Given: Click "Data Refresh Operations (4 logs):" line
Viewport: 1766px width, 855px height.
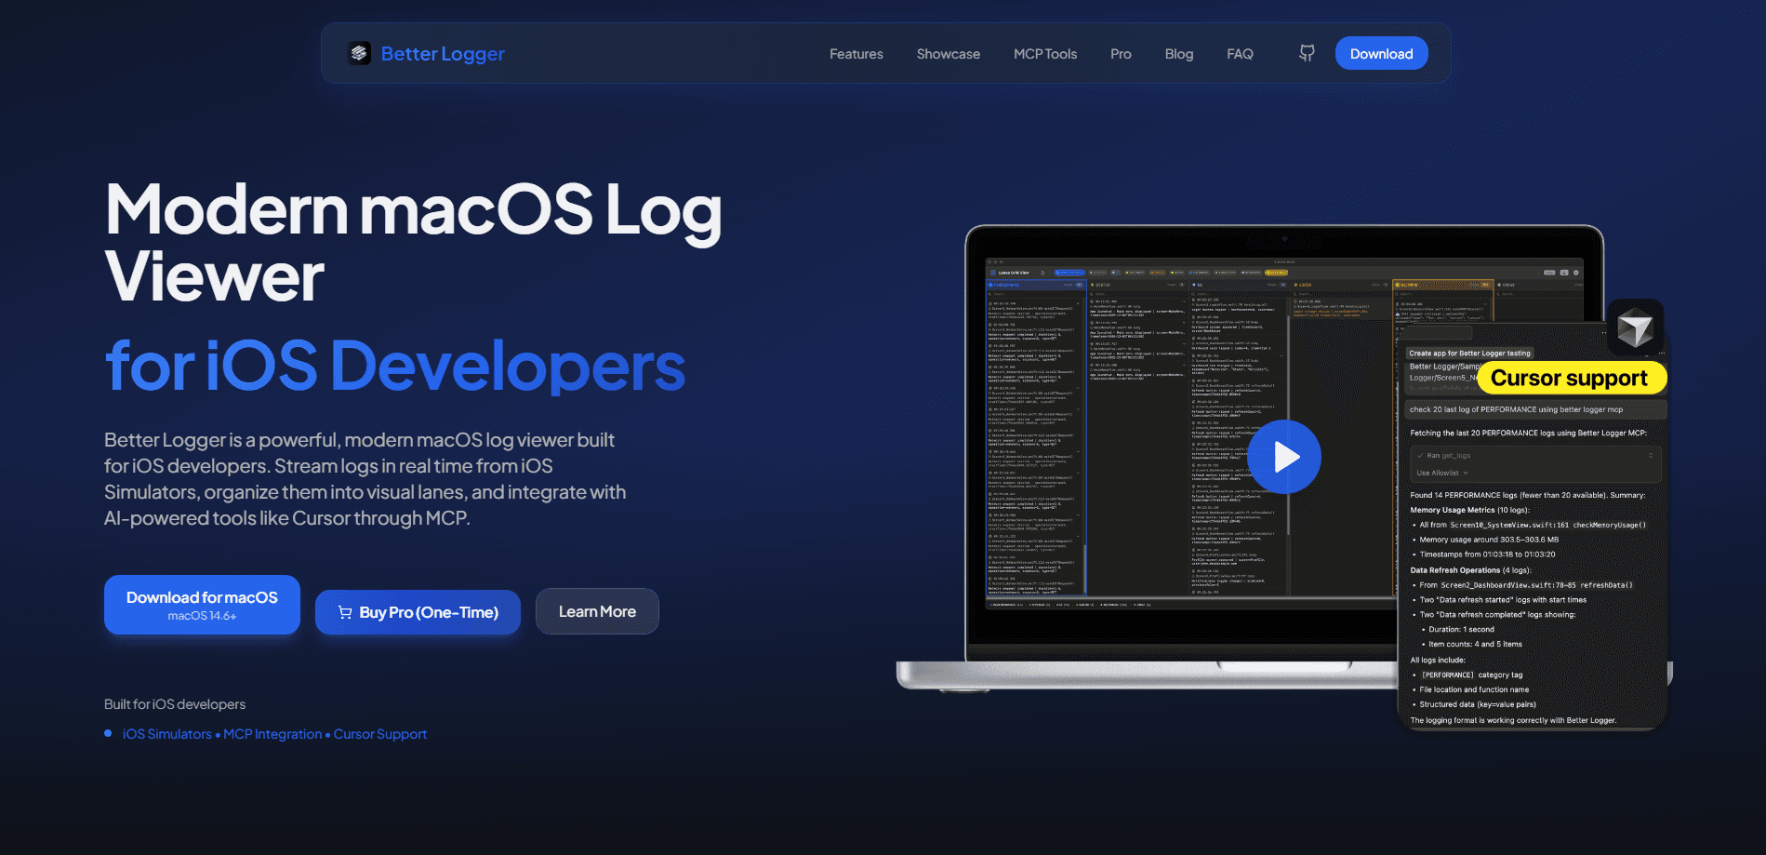Looking at the screenshot, I should 1470,570.
